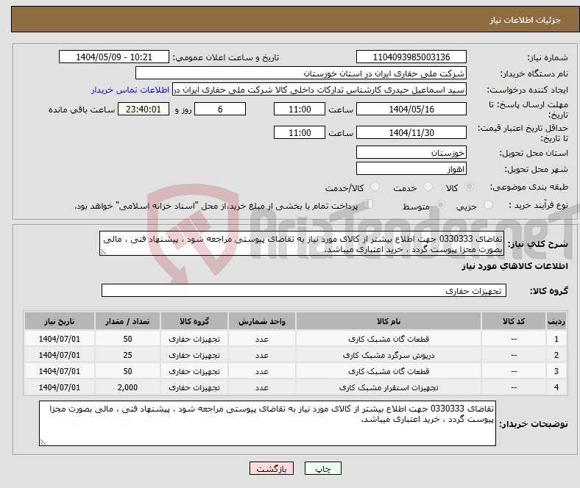580x488 pixels.
Task: Click the بازگشت (back) button
Action: coord(272,468)
